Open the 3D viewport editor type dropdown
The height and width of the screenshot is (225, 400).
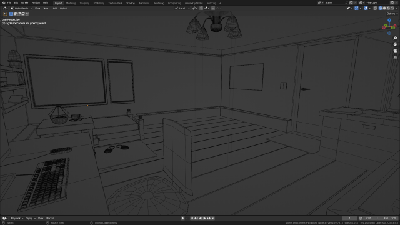pyautogui.click(x=5, y=8)
